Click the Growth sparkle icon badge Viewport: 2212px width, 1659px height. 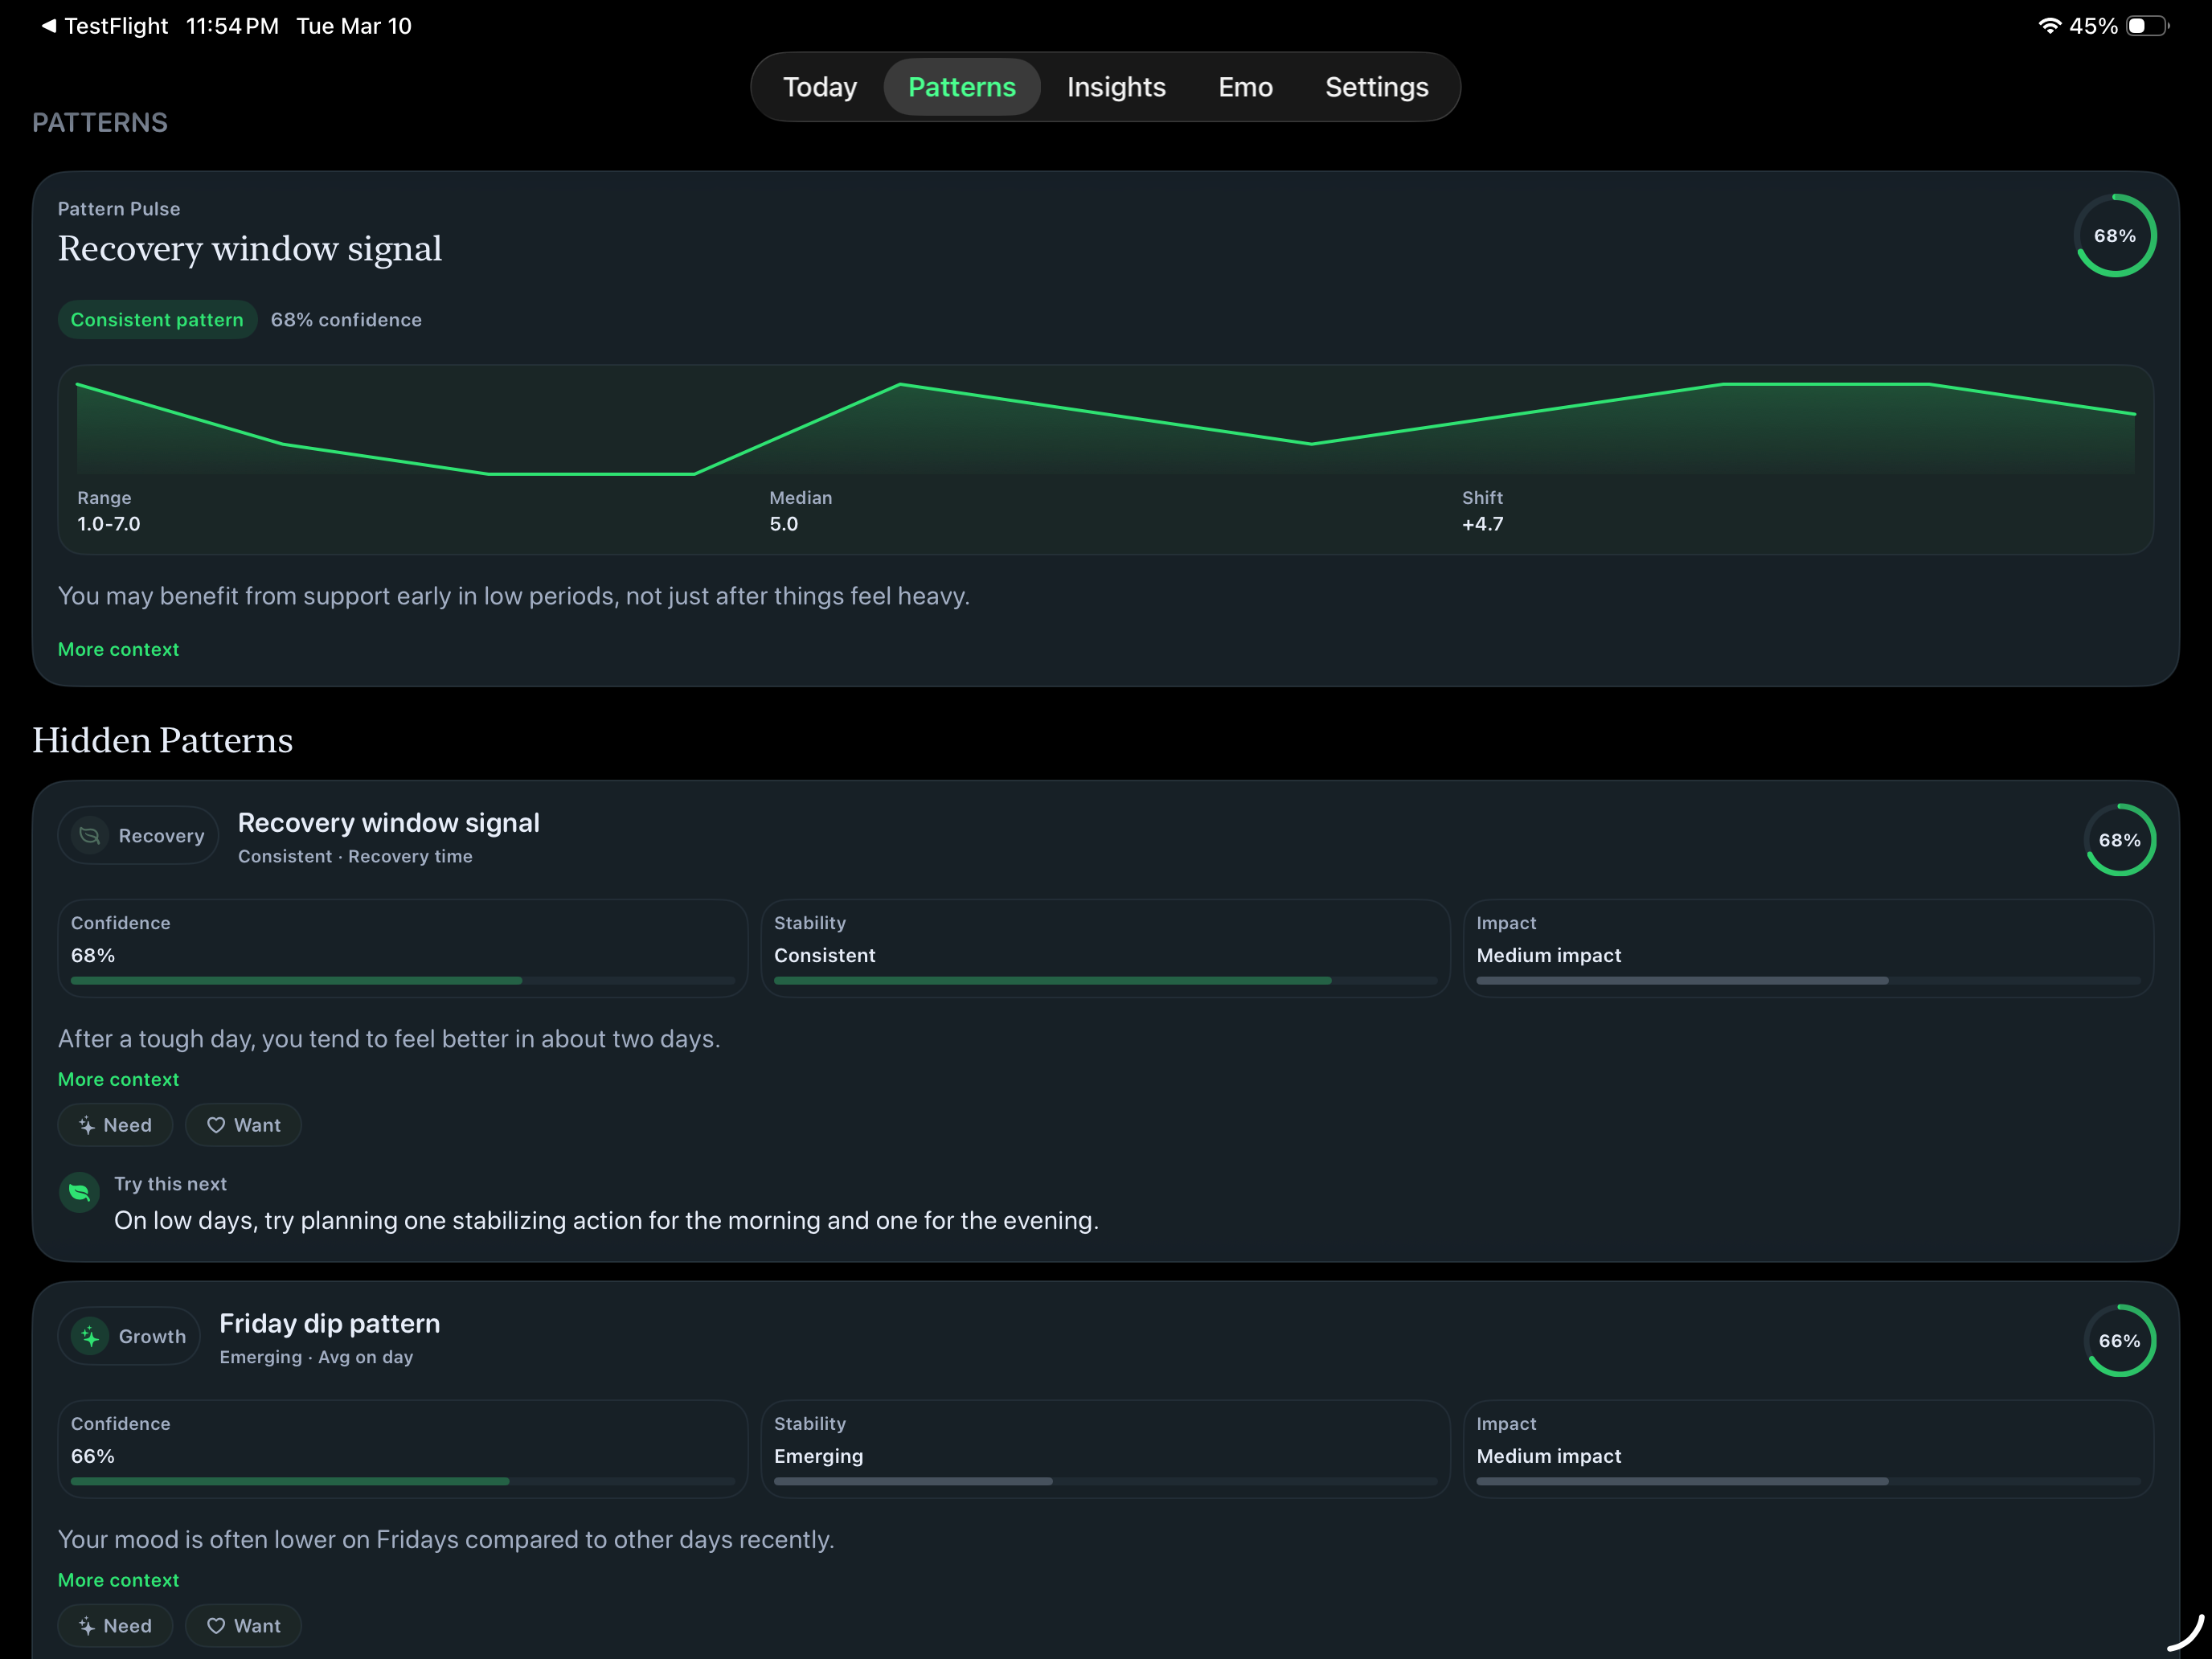click(90, 1336)
